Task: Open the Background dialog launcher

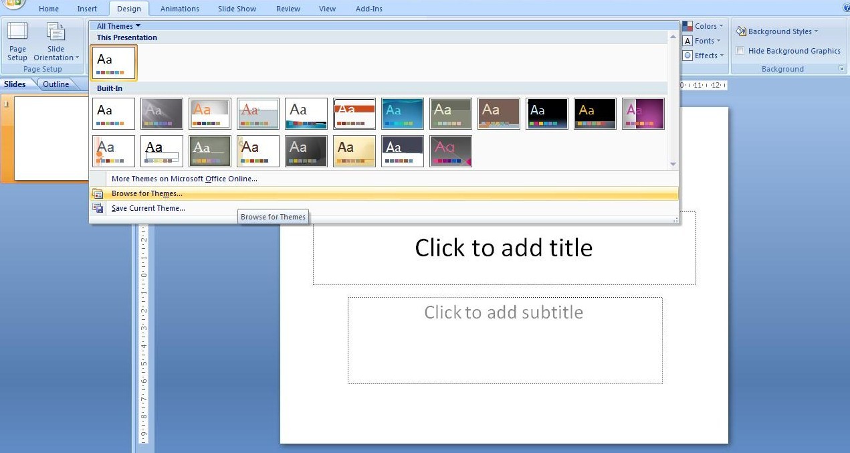Action: (x=841, y=69)
